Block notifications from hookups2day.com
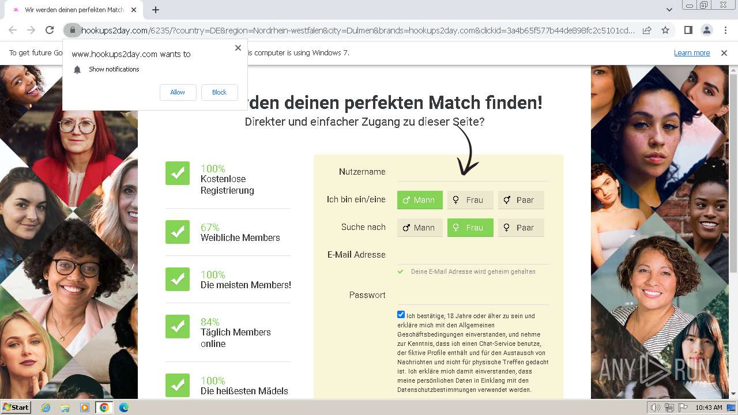 [219, 92]
